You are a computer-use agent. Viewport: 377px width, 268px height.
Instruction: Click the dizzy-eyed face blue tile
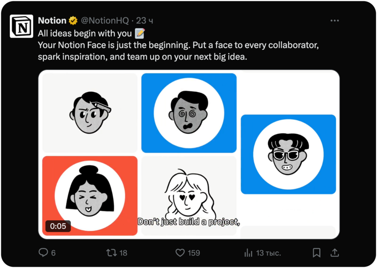pyautogui.click(x=189, y=113)
